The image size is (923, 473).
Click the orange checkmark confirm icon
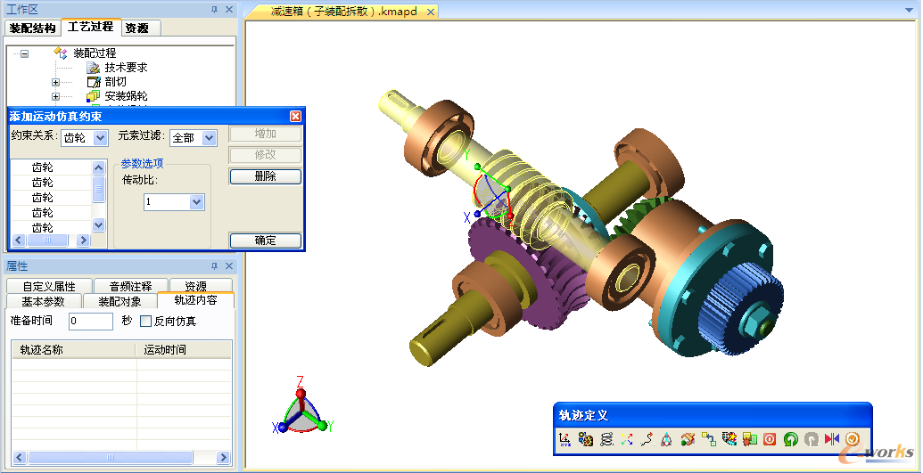852,439
